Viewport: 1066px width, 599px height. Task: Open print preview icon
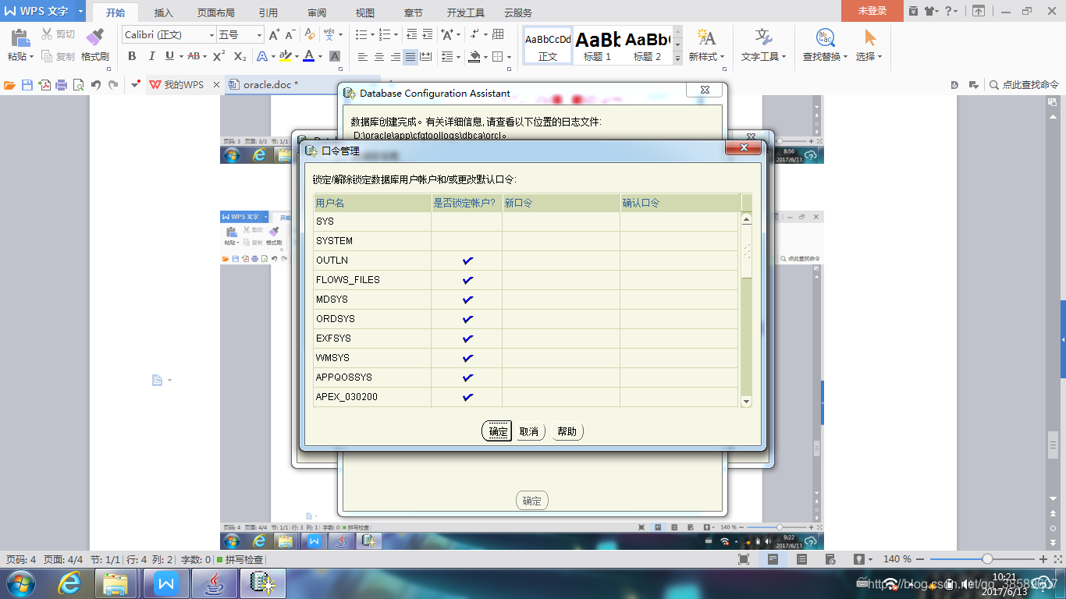tap(78, 85)
